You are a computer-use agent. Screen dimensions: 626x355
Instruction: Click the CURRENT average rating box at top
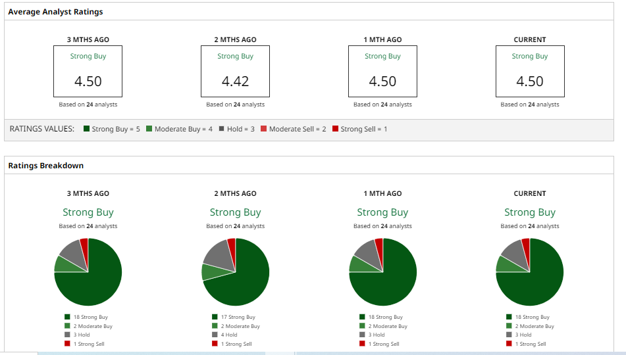tap(530, 72)
